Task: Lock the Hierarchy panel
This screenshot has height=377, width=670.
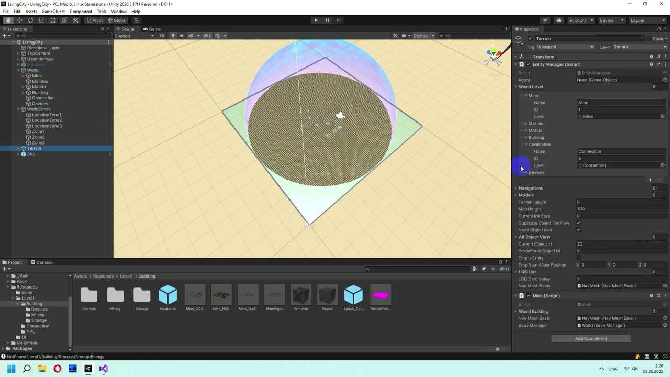Action: coord(102,29)
